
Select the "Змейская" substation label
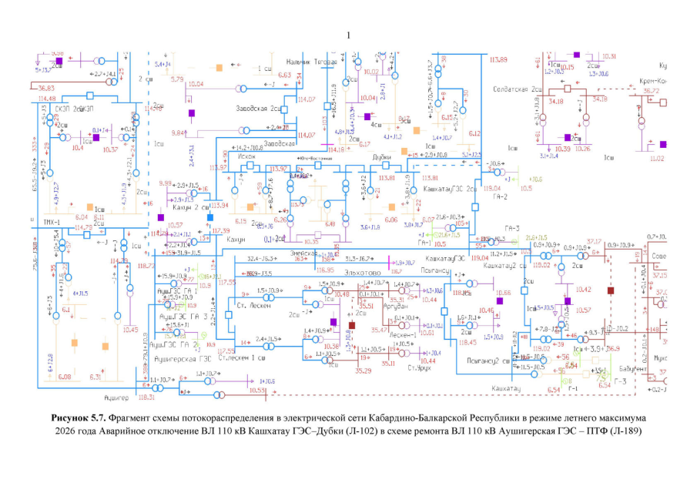tap(303, 253)
